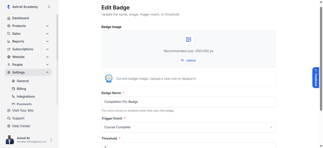Open the Trigger Event dropdown
The image size is (323, 148).
click(x=189, y=127)
